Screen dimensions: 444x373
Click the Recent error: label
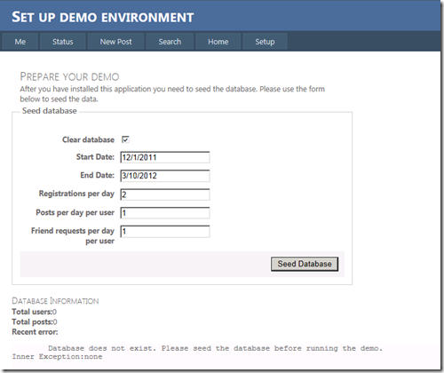tap(35, 332)
